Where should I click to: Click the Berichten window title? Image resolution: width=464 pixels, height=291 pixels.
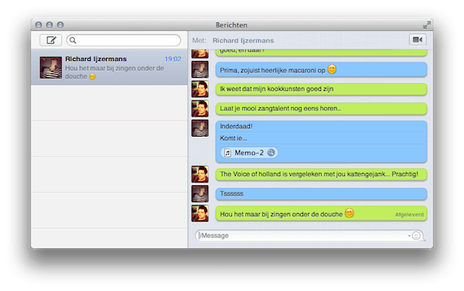231,25
